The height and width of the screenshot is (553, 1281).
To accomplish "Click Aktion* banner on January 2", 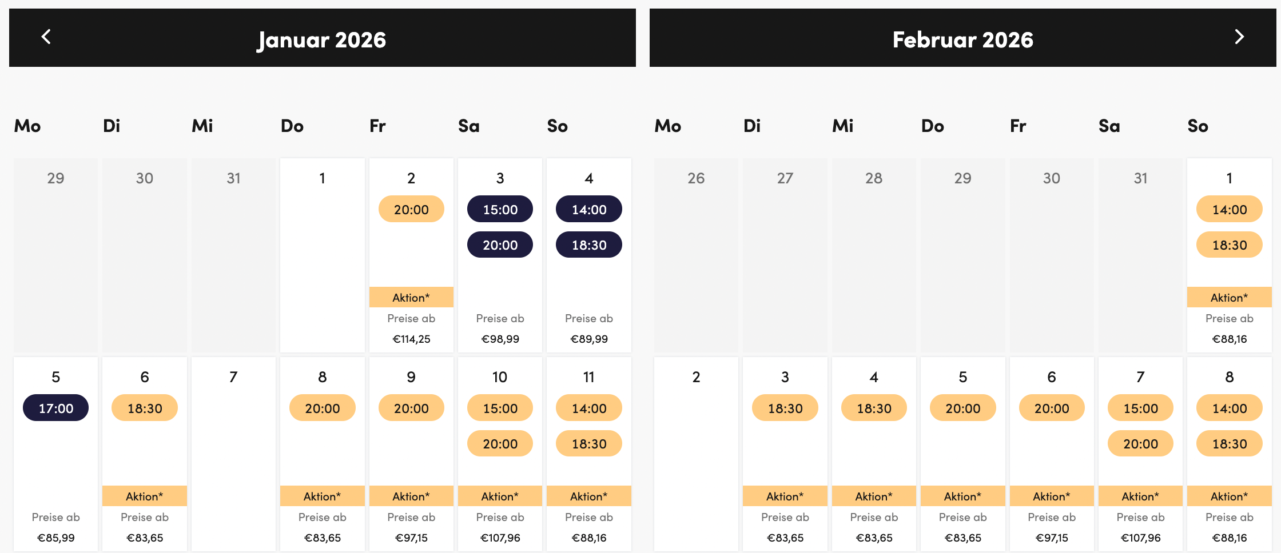I will pyautogui.click(x=411, y=297).
